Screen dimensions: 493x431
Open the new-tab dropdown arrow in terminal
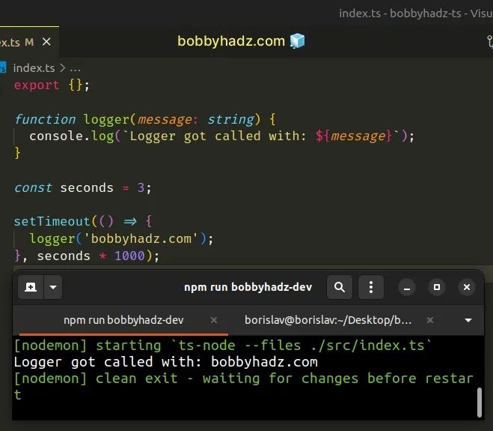[x=53, y=287]
